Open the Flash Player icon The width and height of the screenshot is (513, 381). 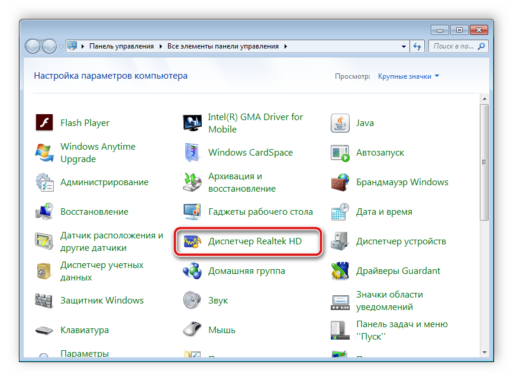[45, 123]
